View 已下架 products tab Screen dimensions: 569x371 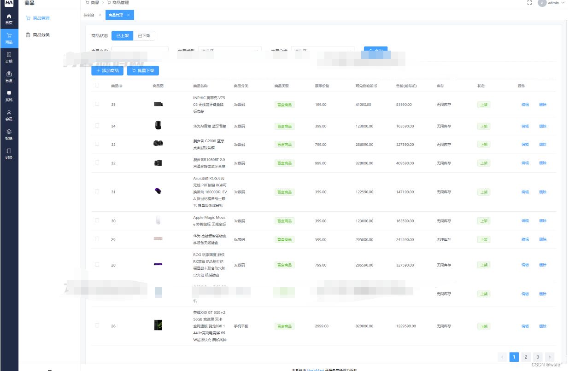(144, 35)
